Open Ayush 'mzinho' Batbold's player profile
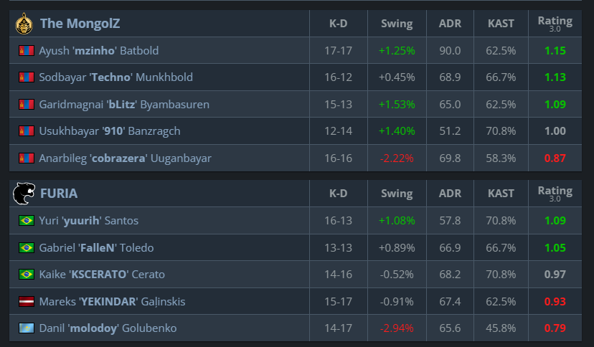The image size is (594, 347). click(99, 51)
